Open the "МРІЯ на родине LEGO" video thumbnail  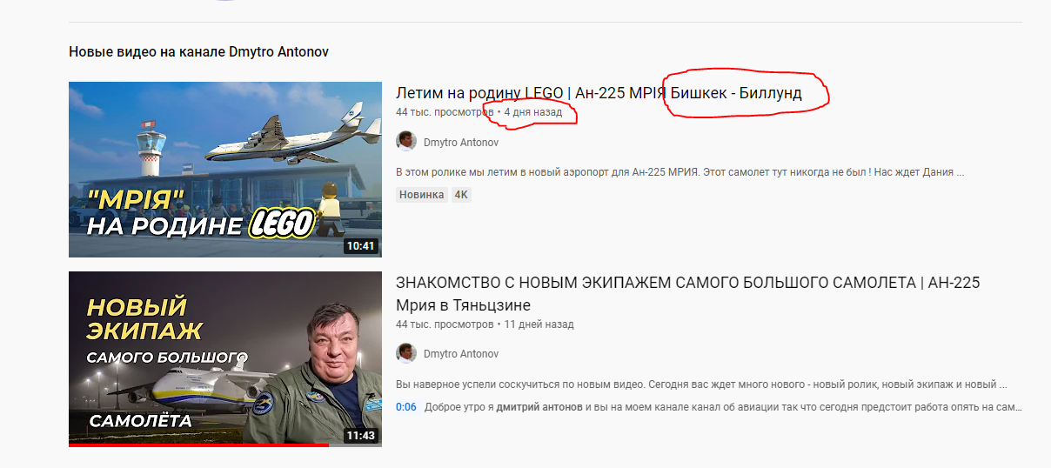pos(225,170)
